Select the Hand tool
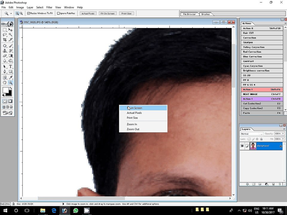 [x=5, y=82]
